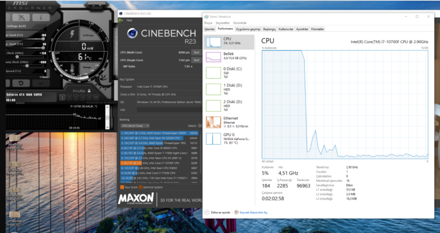Viewport: 440px width, 233px height.
Task: Open the Afterburner information (i) button
Action: (x=41, y=18)
